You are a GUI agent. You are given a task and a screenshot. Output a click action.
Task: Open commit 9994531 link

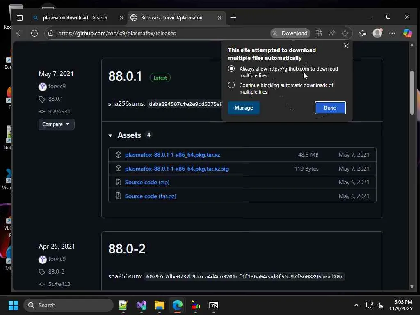coord(59,112)
